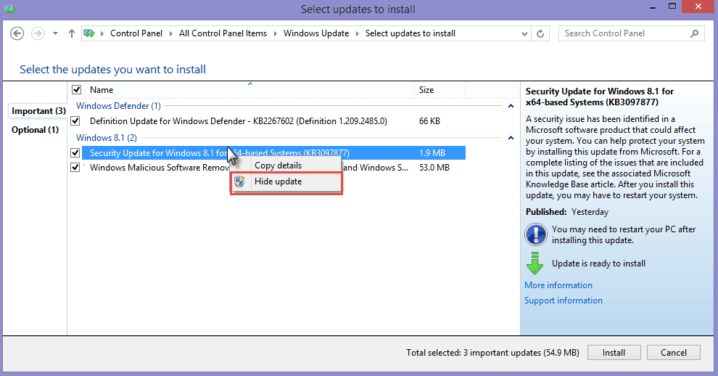
Task: Expand breadcrumb arrow after Control Panel
Action: 171,33
